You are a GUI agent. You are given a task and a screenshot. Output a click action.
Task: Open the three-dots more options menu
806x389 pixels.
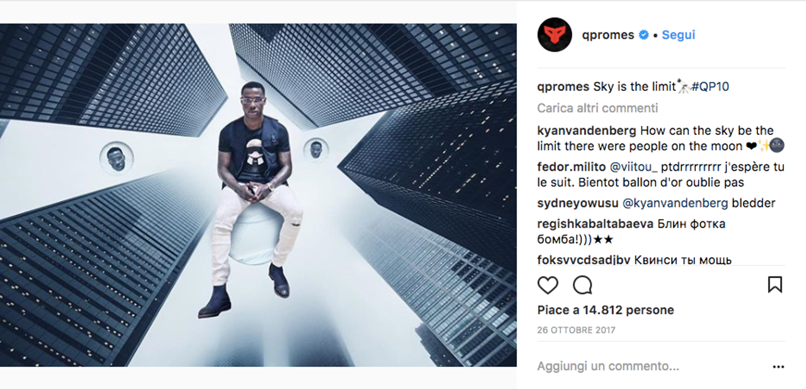click(x=778, y=367)
